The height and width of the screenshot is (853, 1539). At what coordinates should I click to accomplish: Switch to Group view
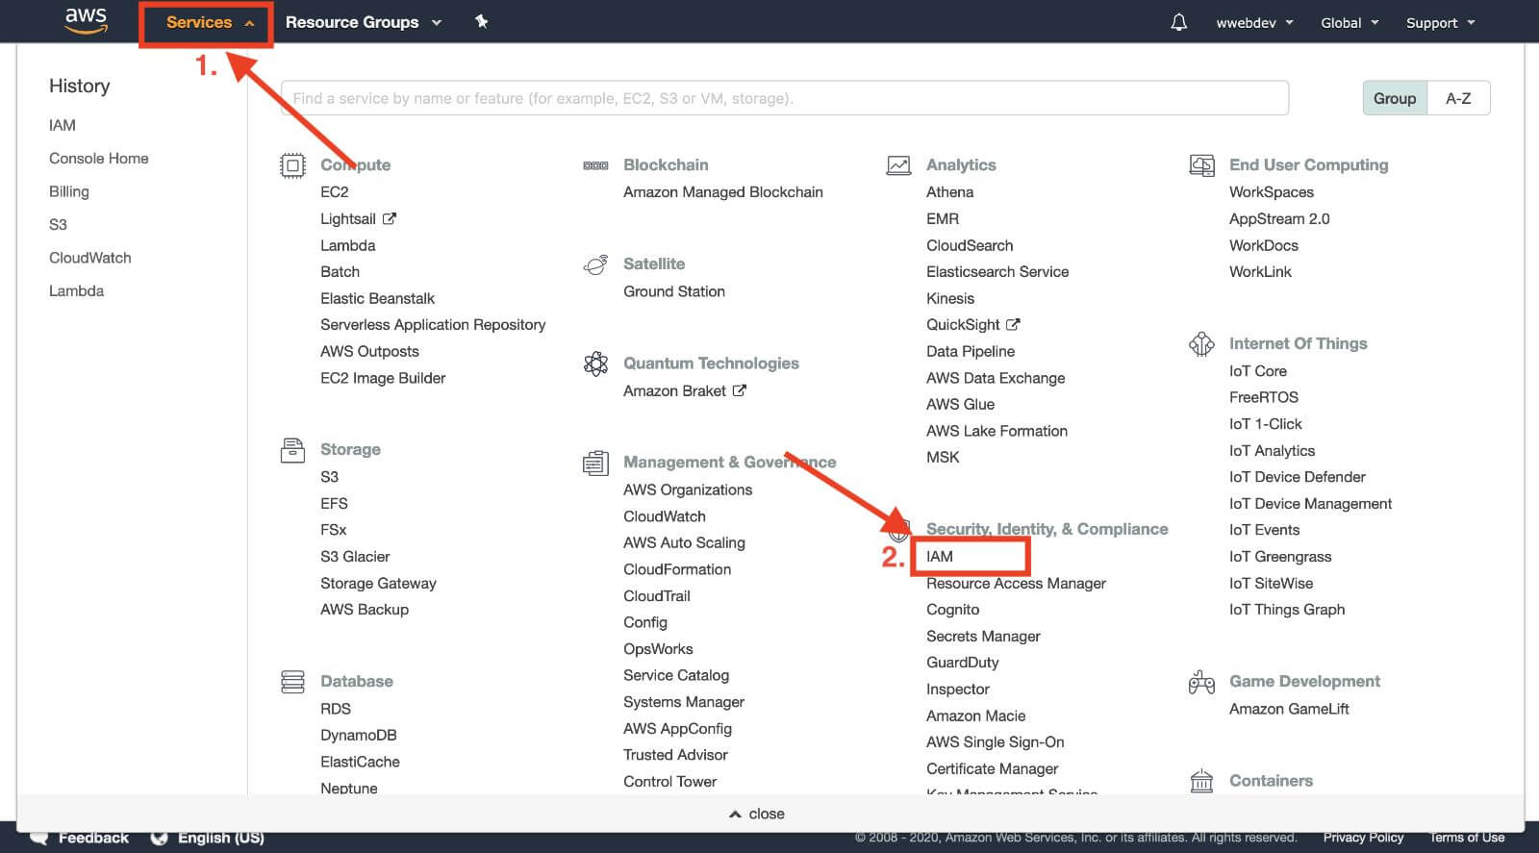pyautogui.click(x=1395, y=98)
